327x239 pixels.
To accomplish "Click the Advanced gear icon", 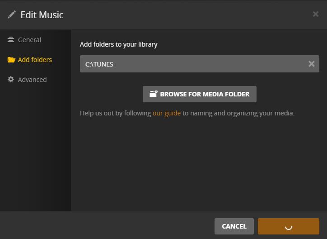I will click(x=11, y=80).
